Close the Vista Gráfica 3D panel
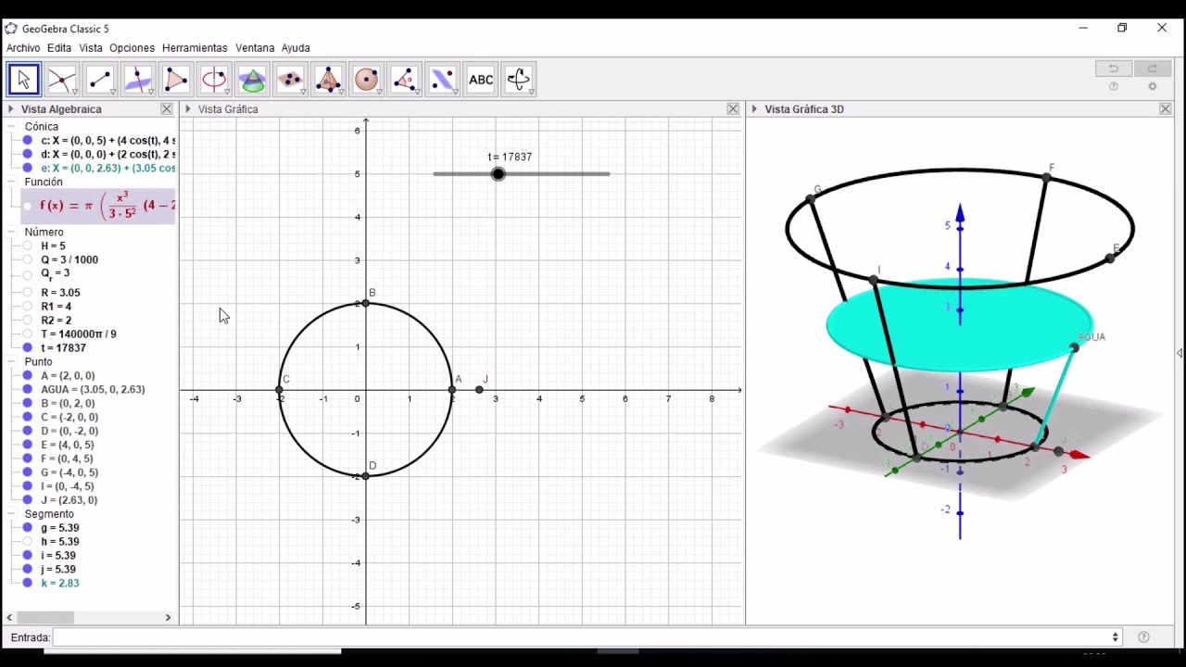Screen dimensions: 1186x667 1166,109
